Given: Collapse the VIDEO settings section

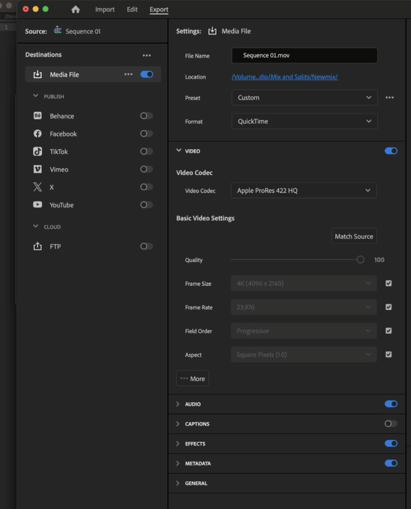Looking at the screenshot, I should click(179, 150).
